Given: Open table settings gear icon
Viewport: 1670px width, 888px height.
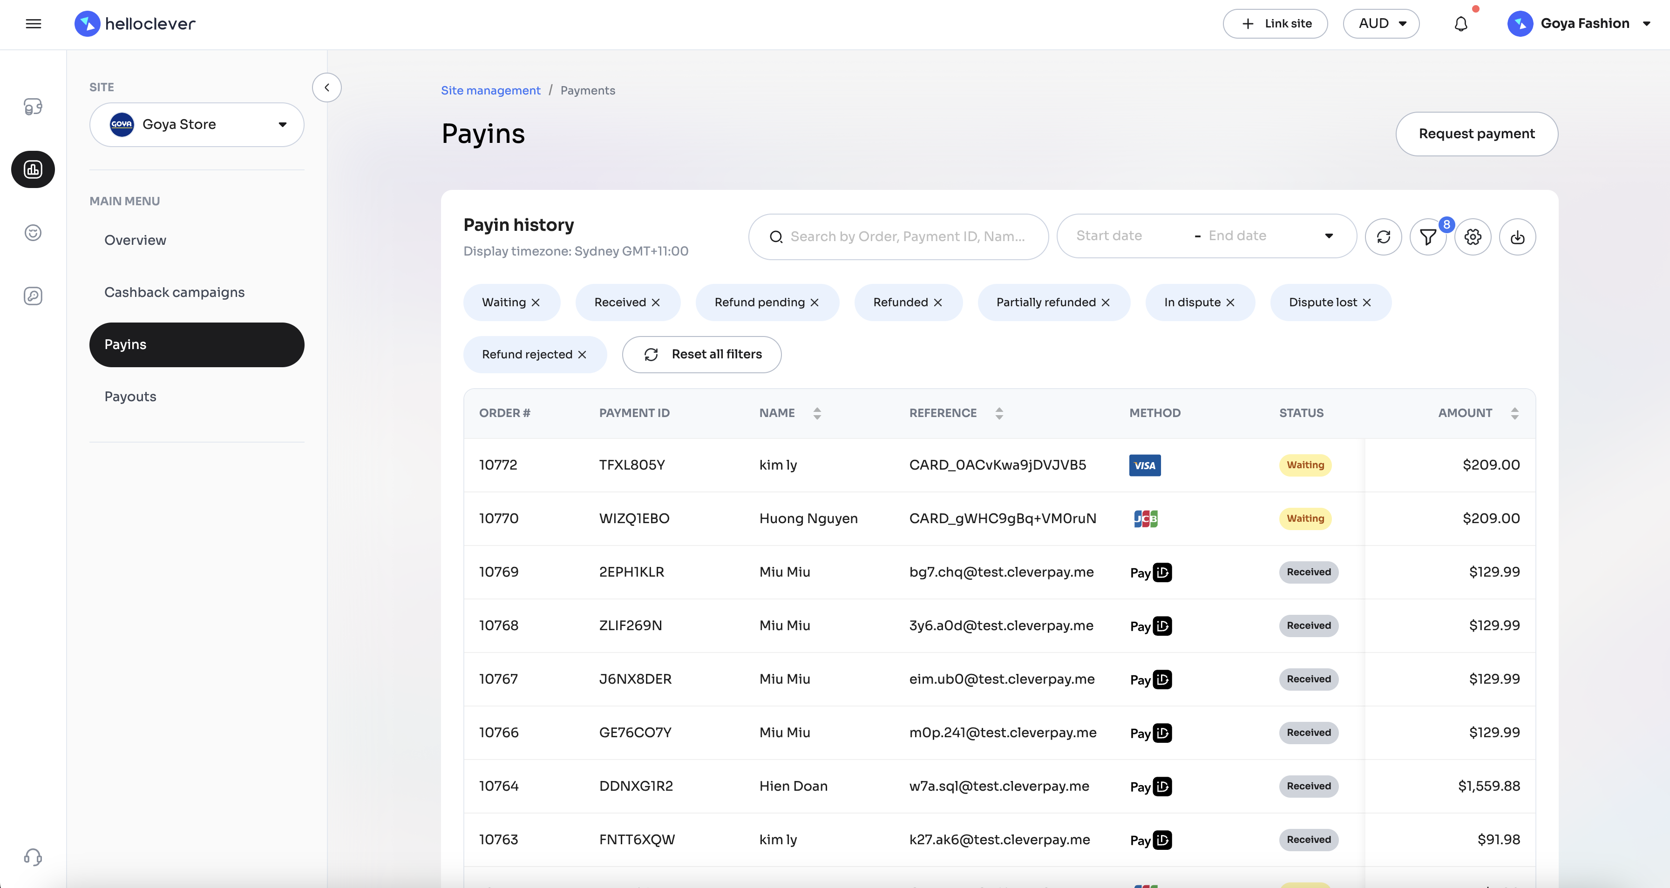Looking at the screenshot, I should [x=1472, y=237].
